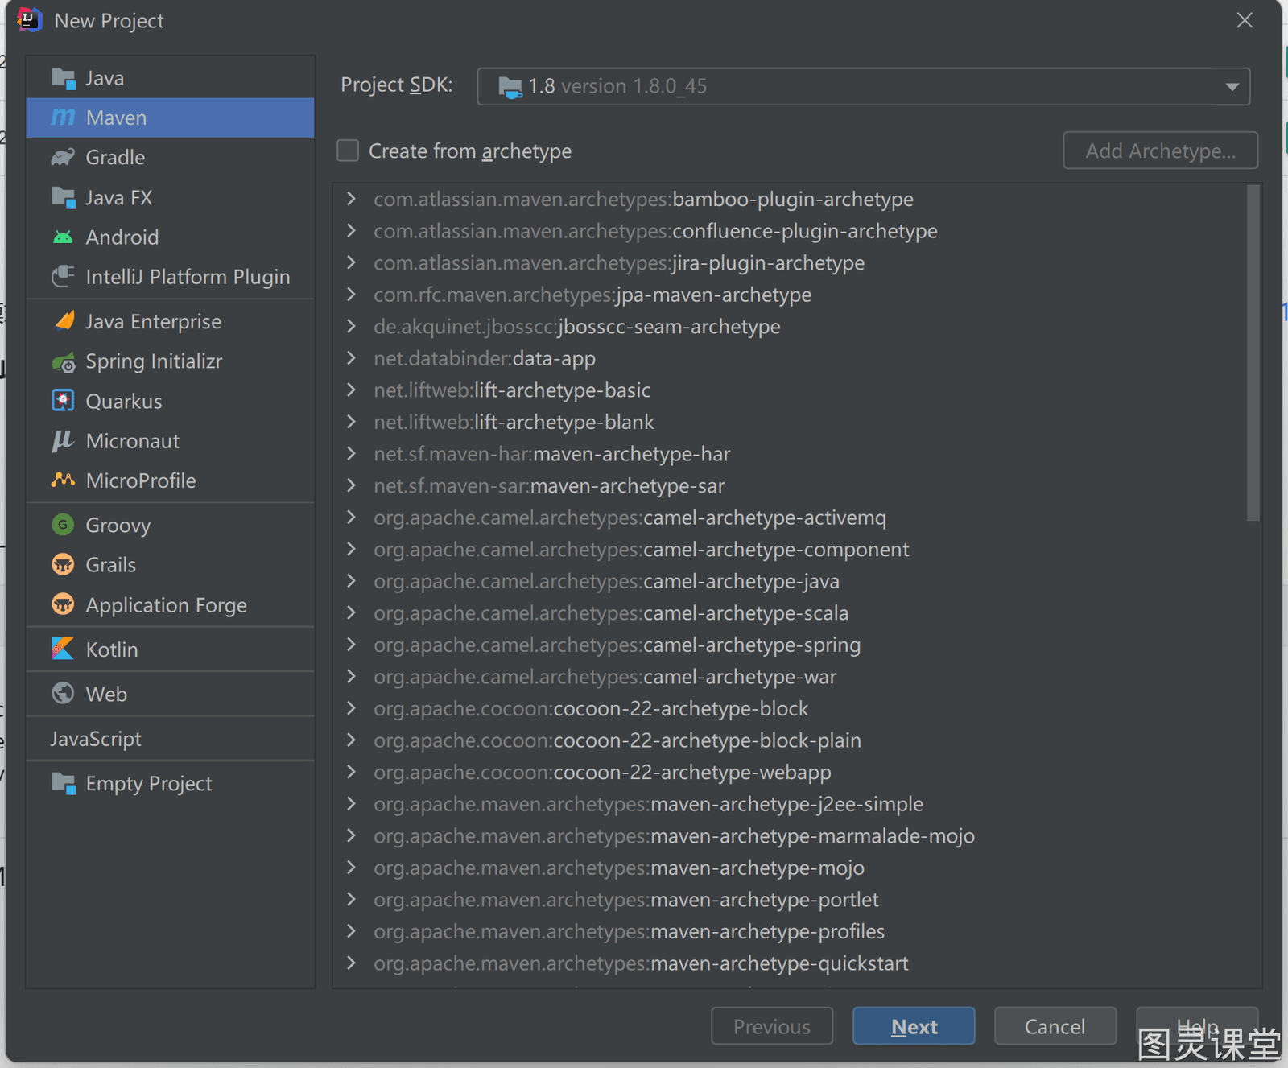
Task: Choose JavaScript in the project list
Action: [x=170, y=739]
